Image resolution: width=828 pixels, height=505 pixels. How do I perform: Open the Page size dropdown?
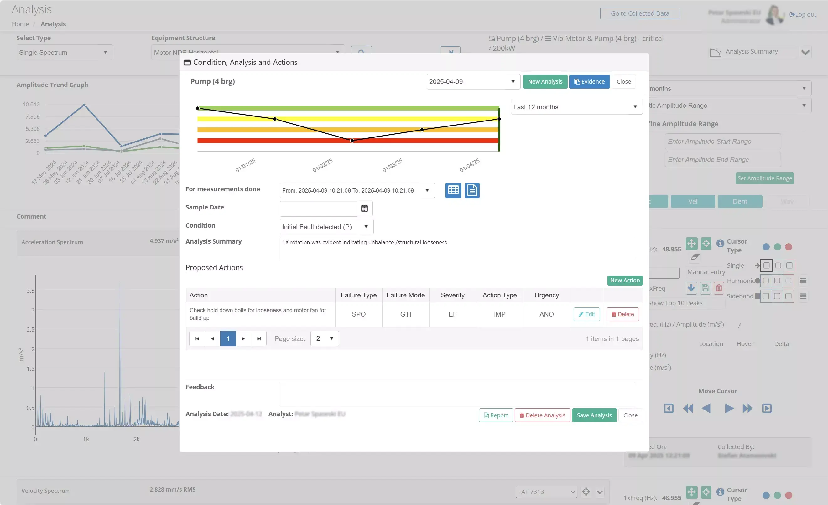click(x=325, y=338)
